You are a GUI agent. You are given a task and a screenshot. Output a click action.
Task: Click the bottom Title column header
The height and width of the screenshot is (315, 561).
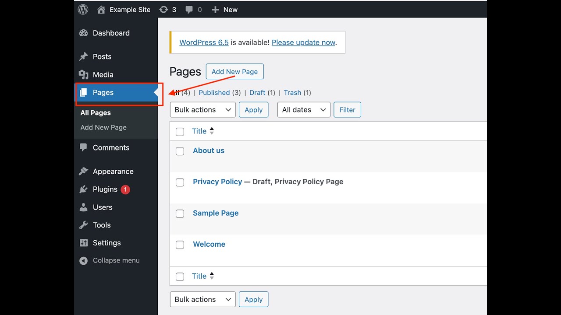point(199,276)
